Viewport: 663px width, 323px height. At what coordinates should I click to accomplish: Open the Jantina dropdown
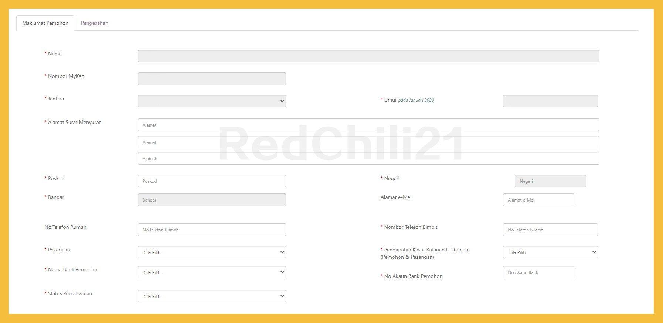[x=212, y=101]
